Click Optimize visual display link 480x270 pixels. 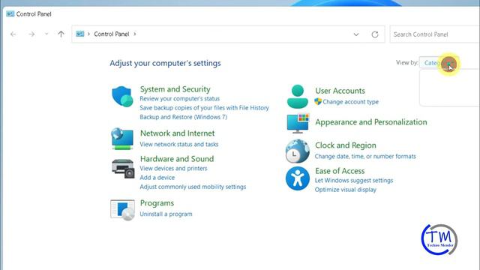point(346,190)
